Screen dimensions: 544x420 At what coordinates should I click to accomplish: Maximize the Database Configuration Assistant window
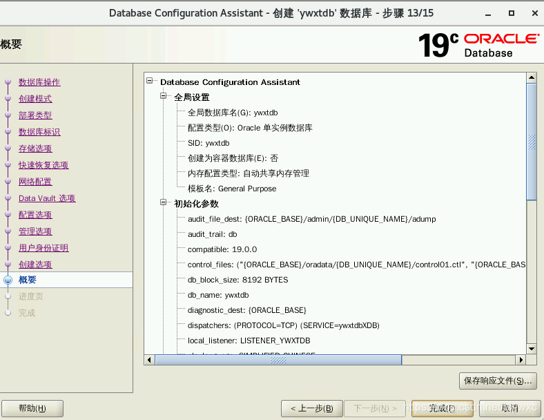pos(512,13)
